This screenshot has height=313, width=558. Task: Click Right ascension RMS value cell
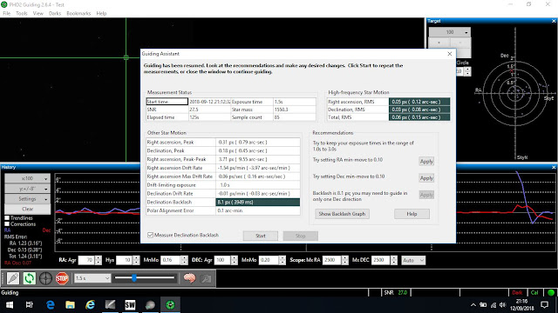[x=419, y=102]
